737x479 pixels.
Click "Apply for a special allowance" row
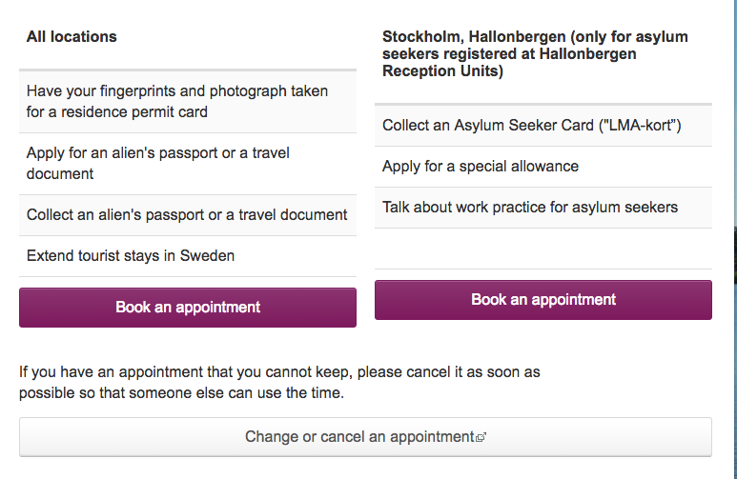coord(481,167)
